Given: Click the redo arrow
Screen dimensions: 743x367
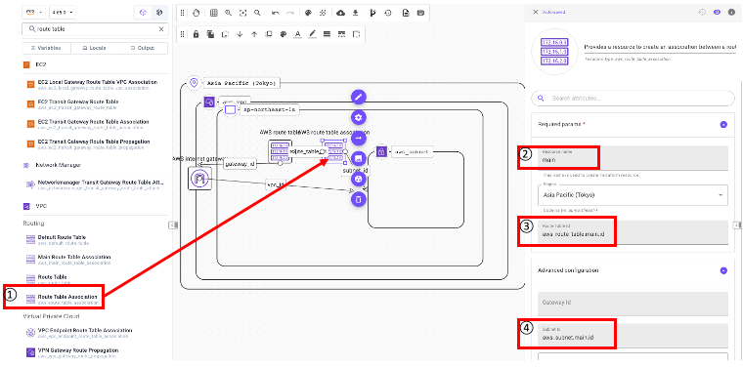Looking at the screenshot, I should coord(290,14).
